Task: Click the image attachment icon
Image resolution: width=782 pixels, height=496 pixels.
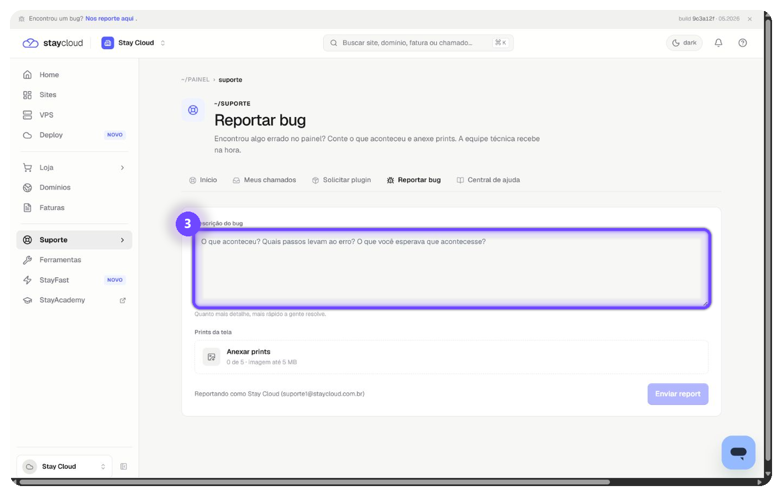Action: point(211,357)
